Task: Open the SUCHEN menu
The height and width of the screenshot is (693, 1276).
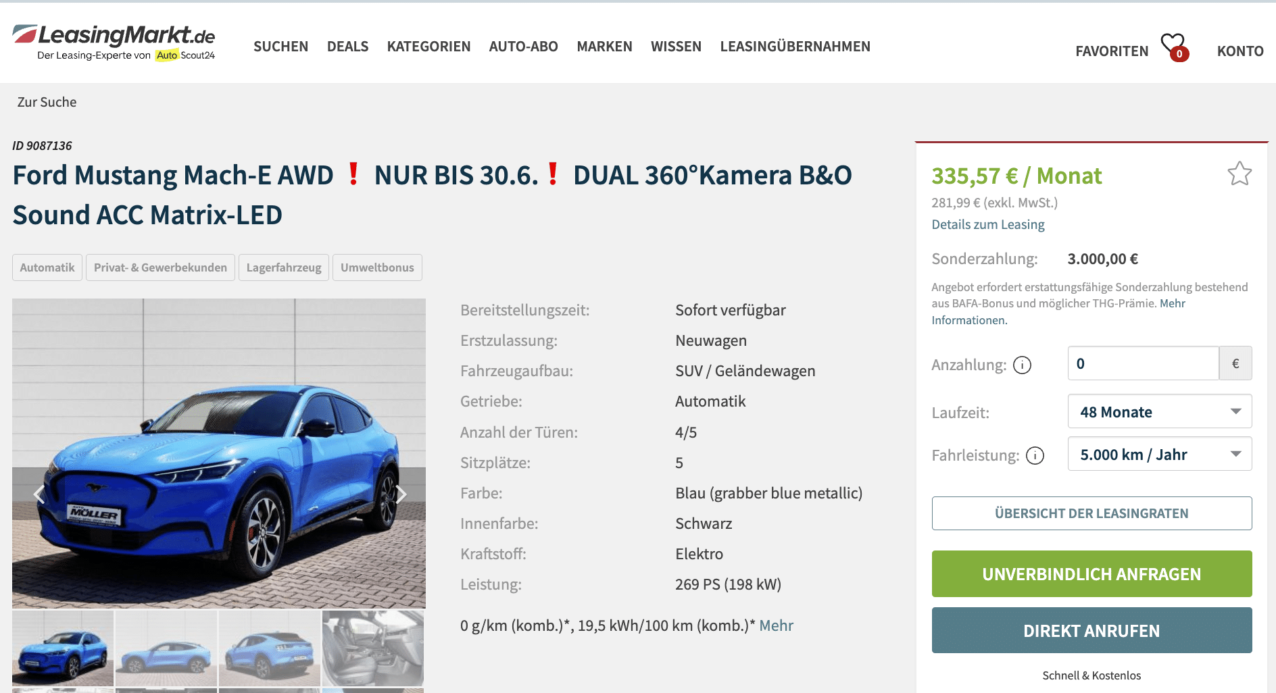Action: tap(280, 47)
